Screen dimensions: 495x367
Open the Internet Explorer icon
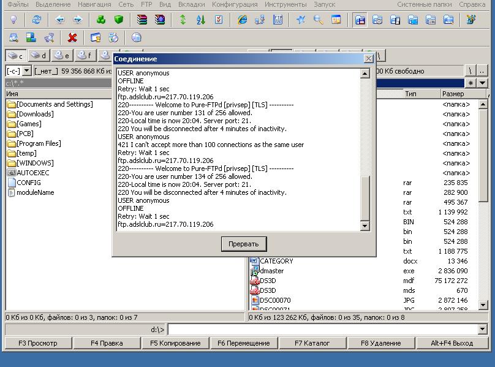242,20
